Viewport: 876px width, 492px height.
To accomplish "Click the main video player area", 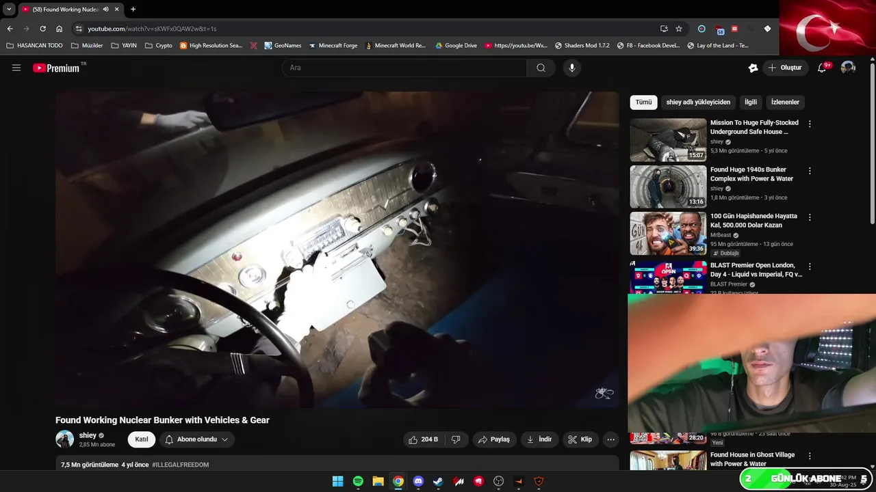I will [337, 249].
